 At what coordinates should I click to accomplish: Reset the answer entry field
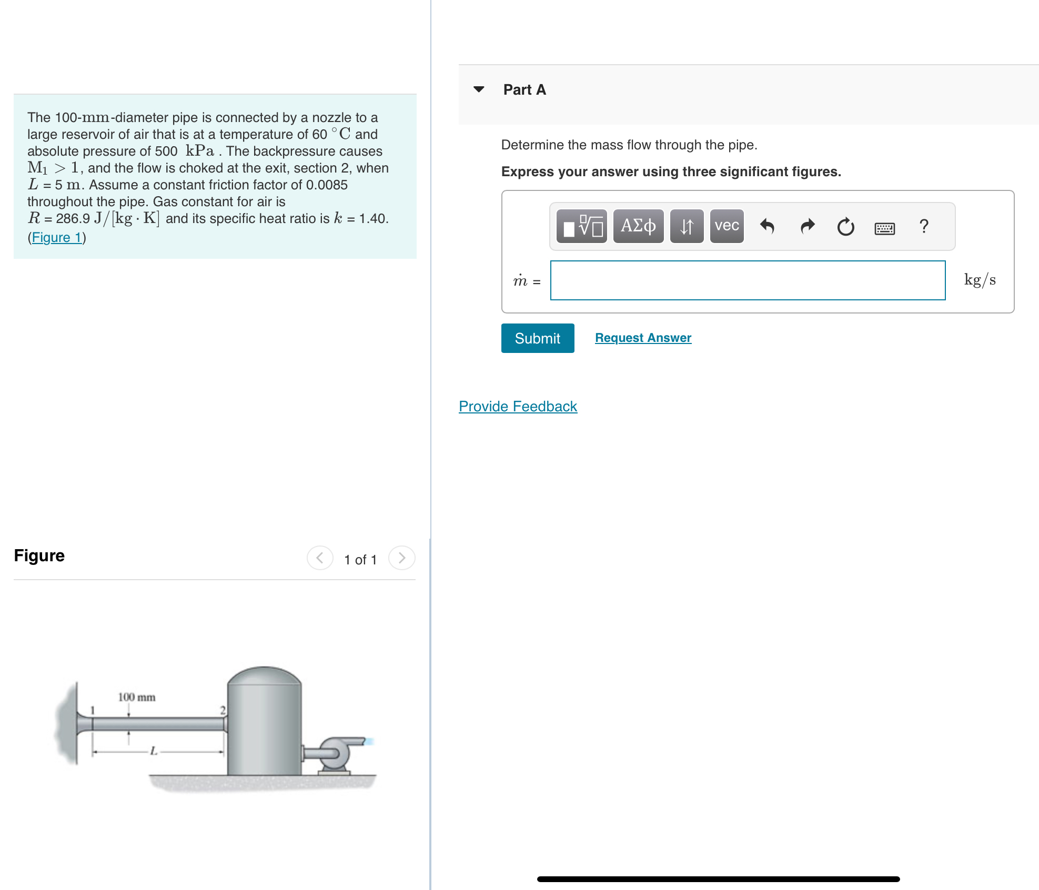click(x=845, y=226)
